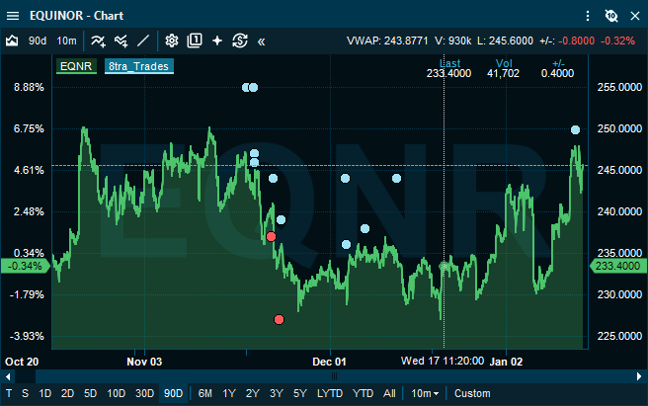Click the Custom range button
Screen dimensions: 648x406
(472, 393)
